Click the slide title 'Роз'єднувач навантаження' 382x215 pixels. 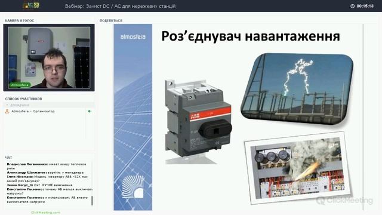point(251,36)
